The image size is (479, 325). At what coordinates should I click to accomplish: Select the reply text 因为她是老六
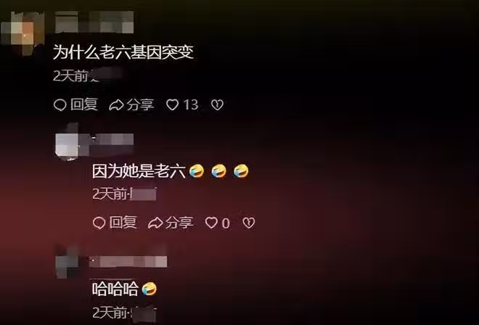[139, 171]
